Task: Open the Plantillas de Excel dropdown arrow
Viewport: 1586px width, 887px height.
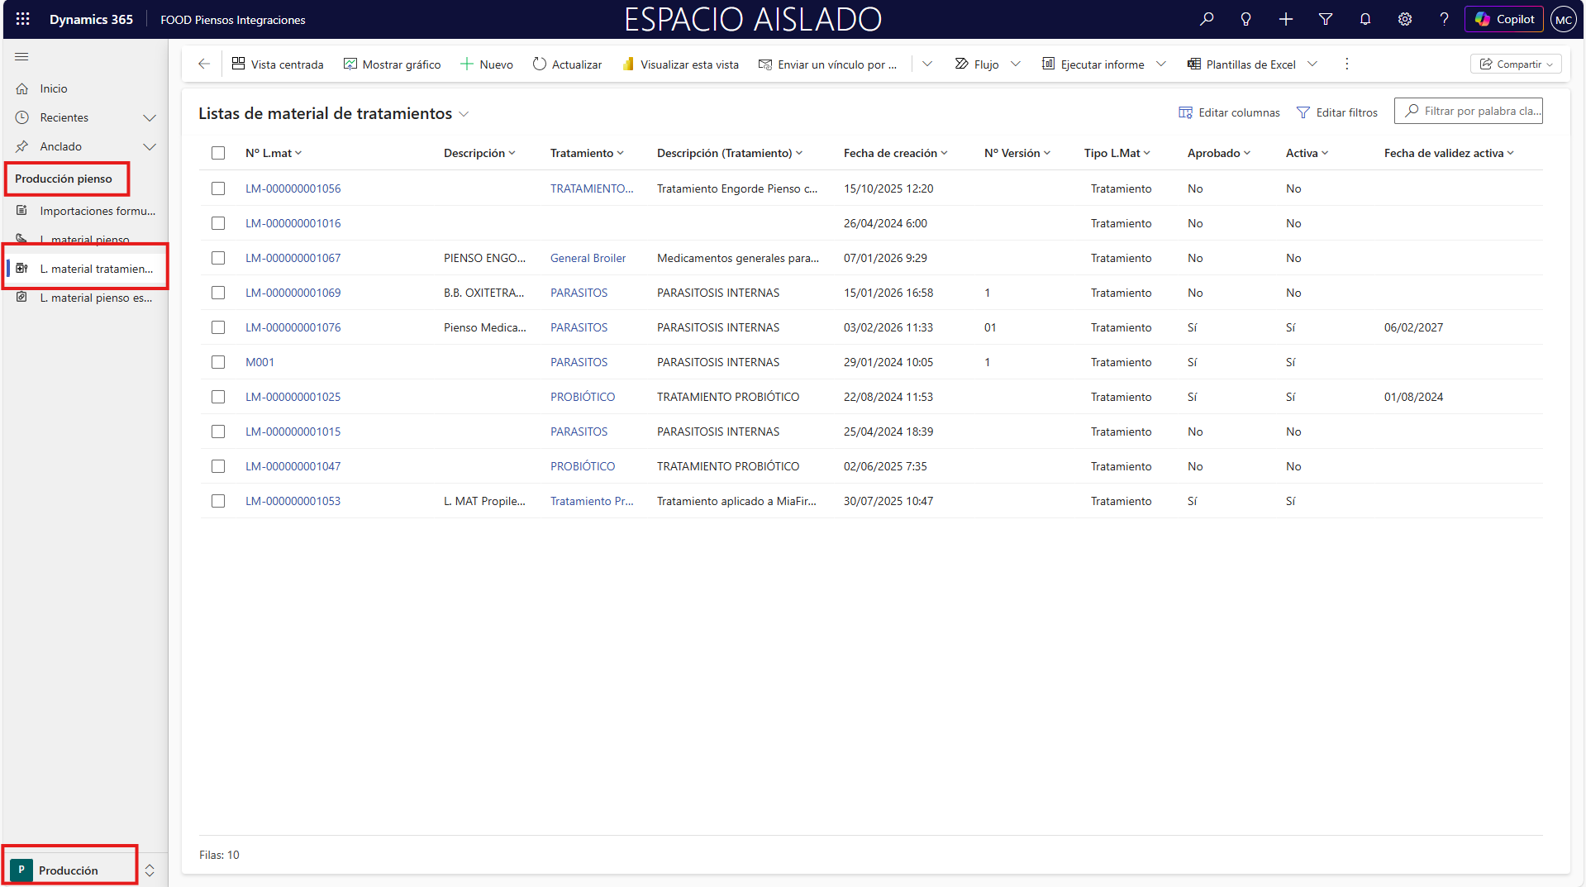Action: tap(1312, 64)
